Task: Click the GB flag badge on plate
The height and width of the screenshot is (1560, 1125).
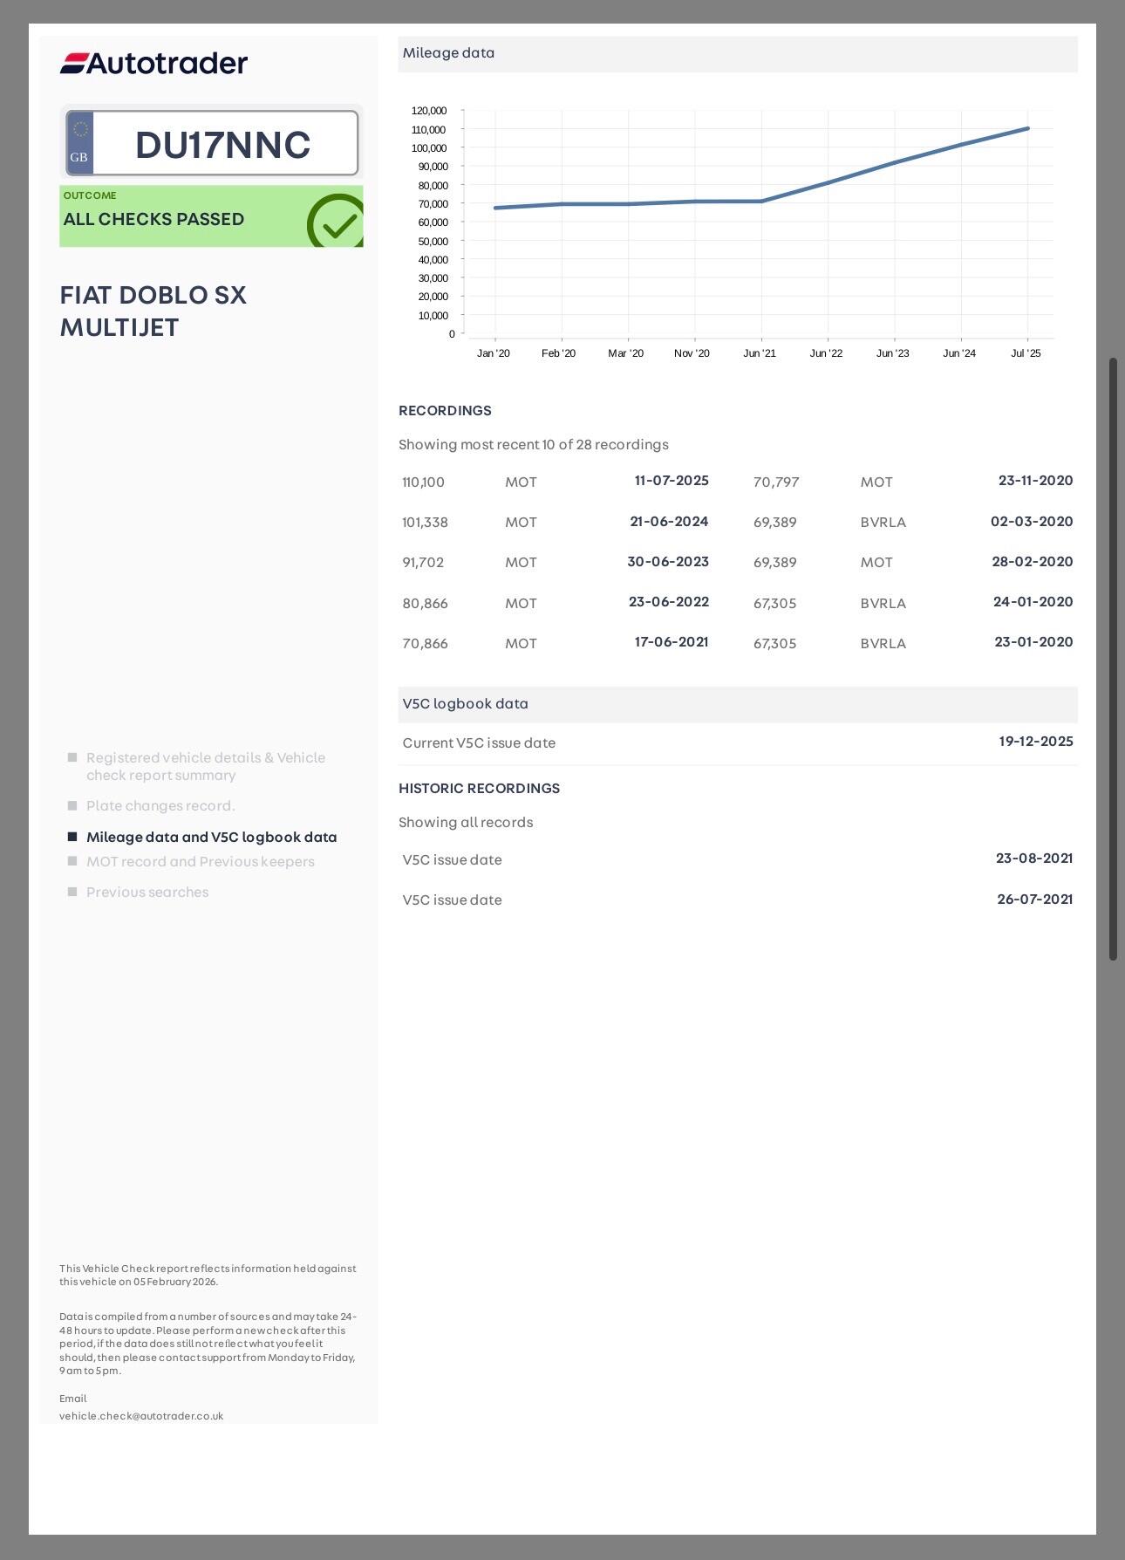Action: coord(79,143)
